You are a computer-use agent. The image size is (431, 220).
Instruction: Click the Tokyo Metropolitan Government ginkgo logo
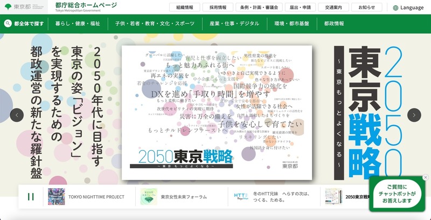point(8,7)
